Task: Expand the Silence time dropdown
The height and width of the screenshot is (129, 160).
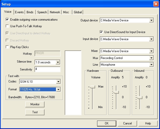Action: [58, 62]
